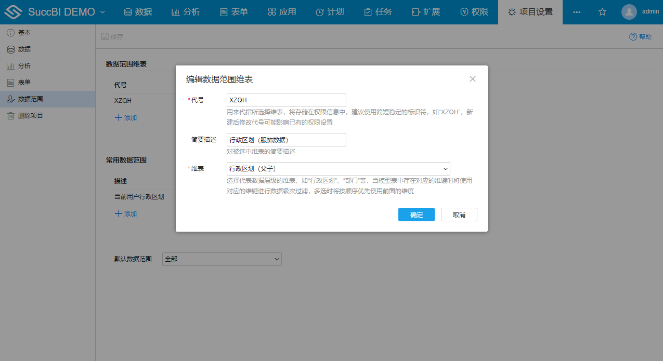Click the disabled 保存 save icon

pyautogui.click(x=105, y=36)
